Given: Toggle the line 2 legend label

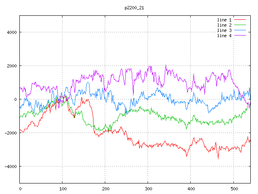Looking at the screenshot, I should [224, 25].
